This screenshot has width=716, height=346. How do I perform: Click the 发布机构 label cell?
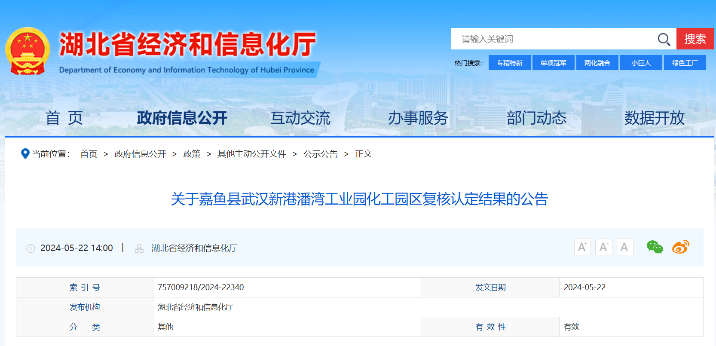pos(85,307)
